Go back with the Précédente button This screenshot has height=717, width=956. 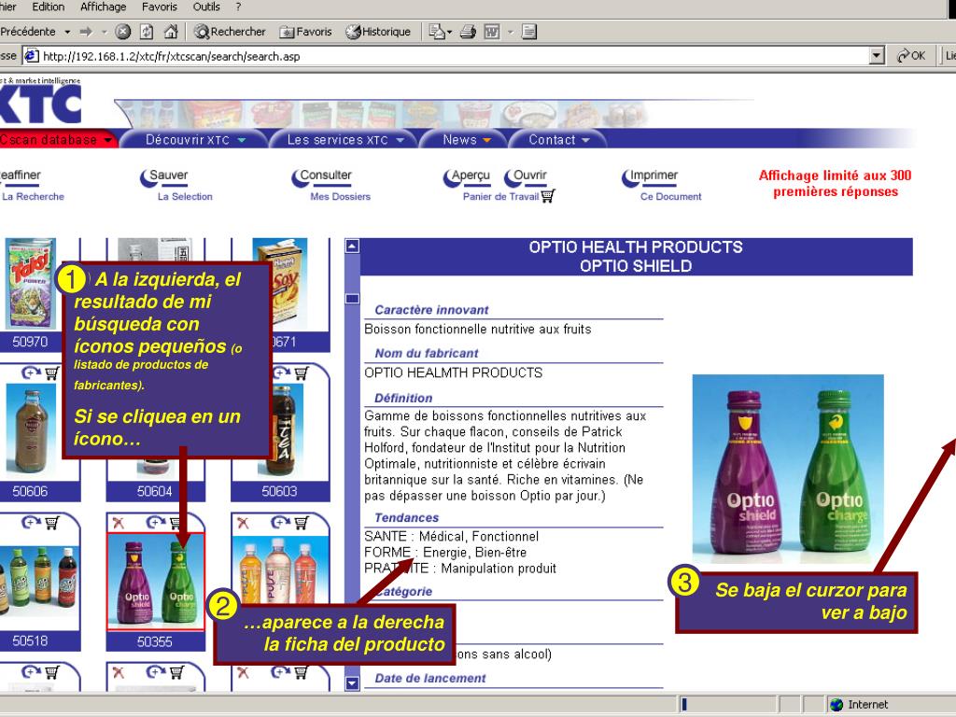(27, 31)
